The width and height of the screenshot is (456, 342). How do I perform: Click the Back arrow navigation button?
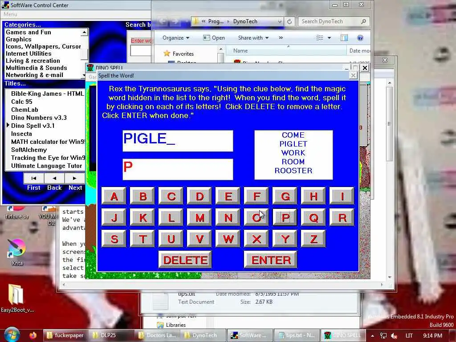click(54, 178)
